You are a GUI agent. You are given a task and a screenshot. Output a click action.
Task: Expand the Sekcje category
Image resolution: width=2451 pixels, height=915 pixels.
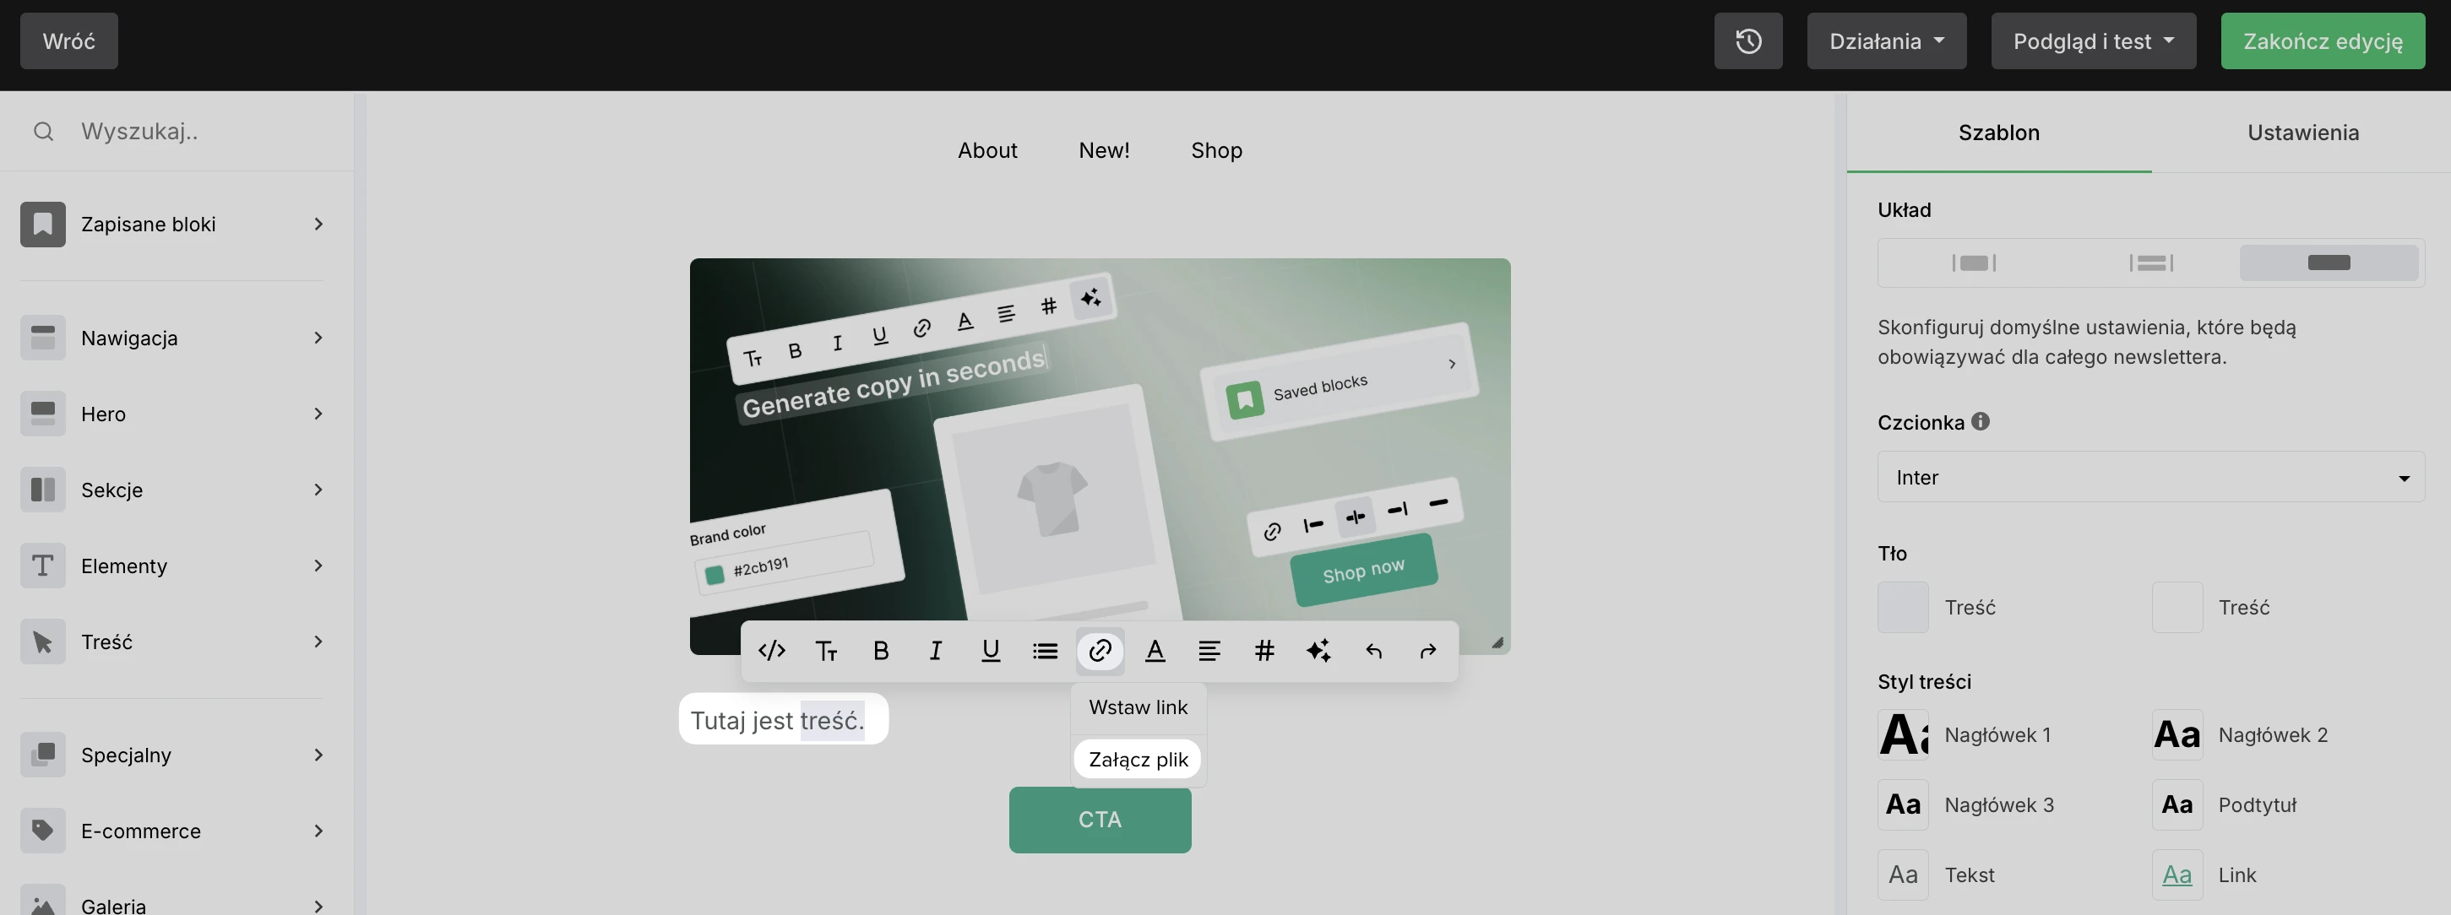(318, 490)
